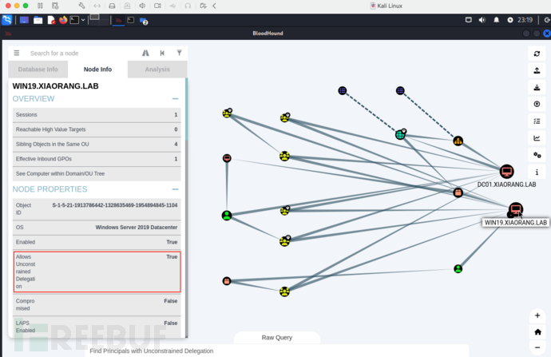Open the BloodHound hamburger menu
Image resolution: width=551 pixels, height=357 pixels.
[17, 53]
